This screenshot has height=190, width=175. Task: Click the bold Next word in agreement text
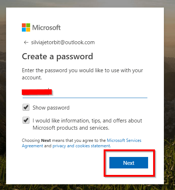[x=46, y=140]
